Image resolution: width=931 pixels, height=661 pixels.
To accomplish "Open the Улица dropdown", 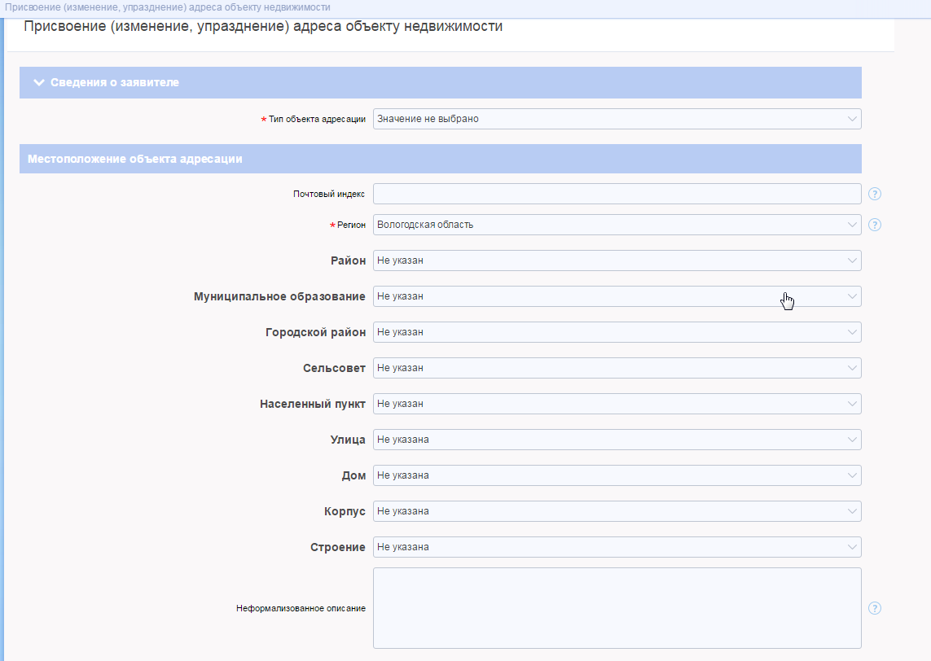I will (x=617, y=440).
